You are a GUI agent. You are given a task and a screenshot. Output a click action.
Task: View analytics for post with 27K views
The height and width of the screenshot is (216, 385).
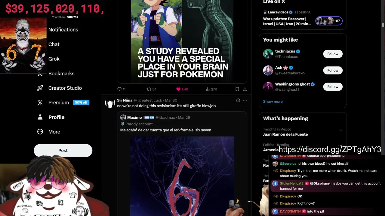211,89
